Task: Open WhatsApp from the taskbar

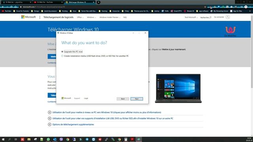Action: pos(48,139)
